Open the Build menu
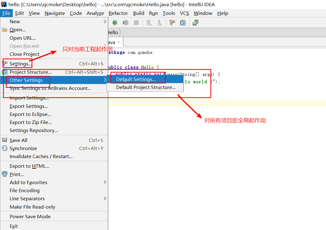Viewport: 326px width, 230px height. pos(138,13)
